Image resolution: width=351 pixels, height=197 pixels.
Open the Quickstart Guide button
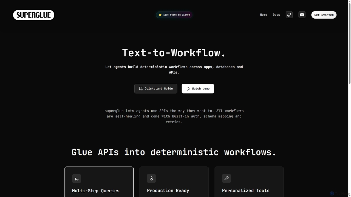pyautogui.click(x=156, y=89)
